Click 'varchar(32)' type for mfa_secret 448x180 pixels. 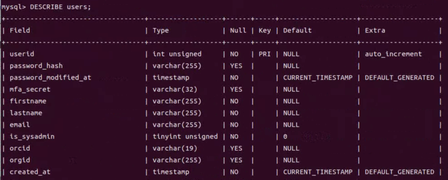point(175,89)
